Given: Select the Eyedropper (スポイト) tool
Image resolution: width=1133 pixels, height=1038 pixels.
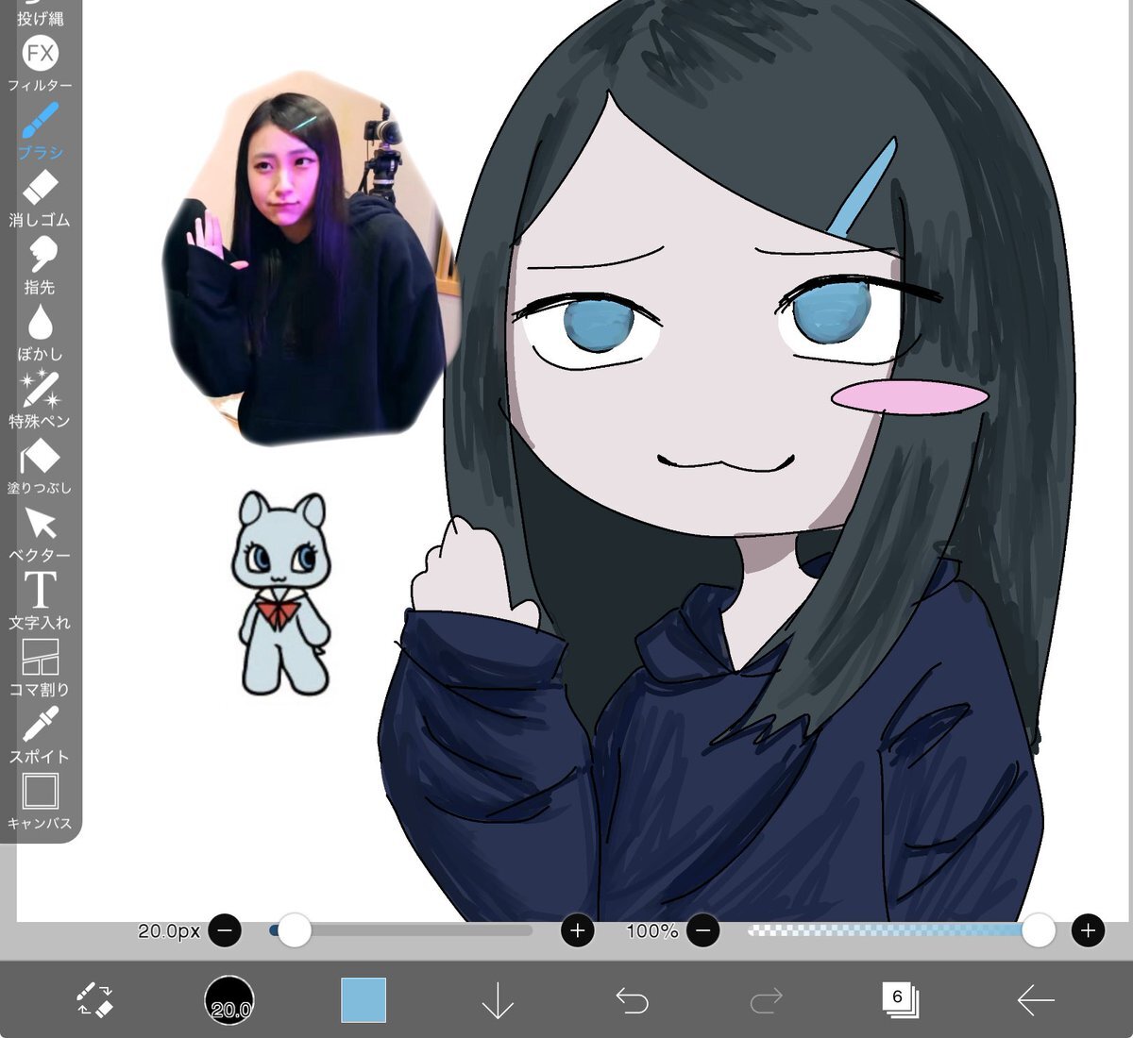Looking at the screenshot, I should click(x=40, y=735).
